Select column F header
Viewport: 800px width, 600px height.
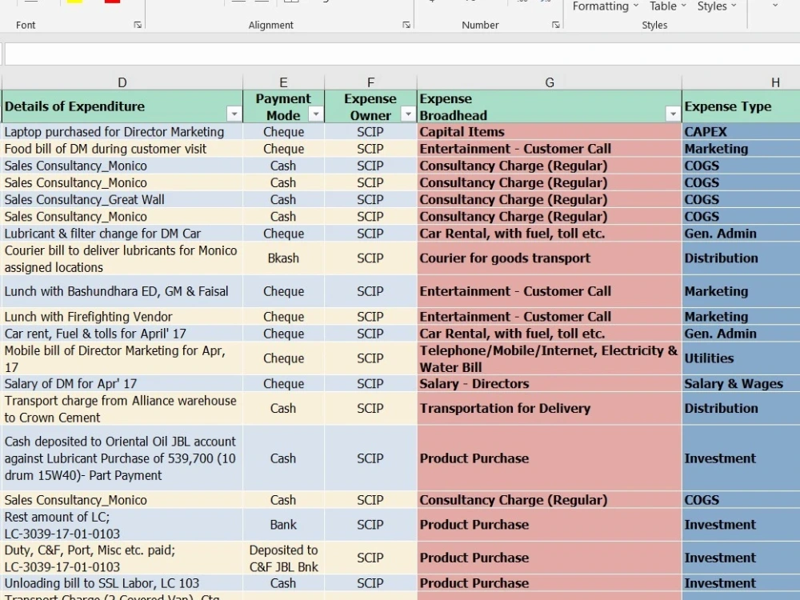tap(370, 82)
